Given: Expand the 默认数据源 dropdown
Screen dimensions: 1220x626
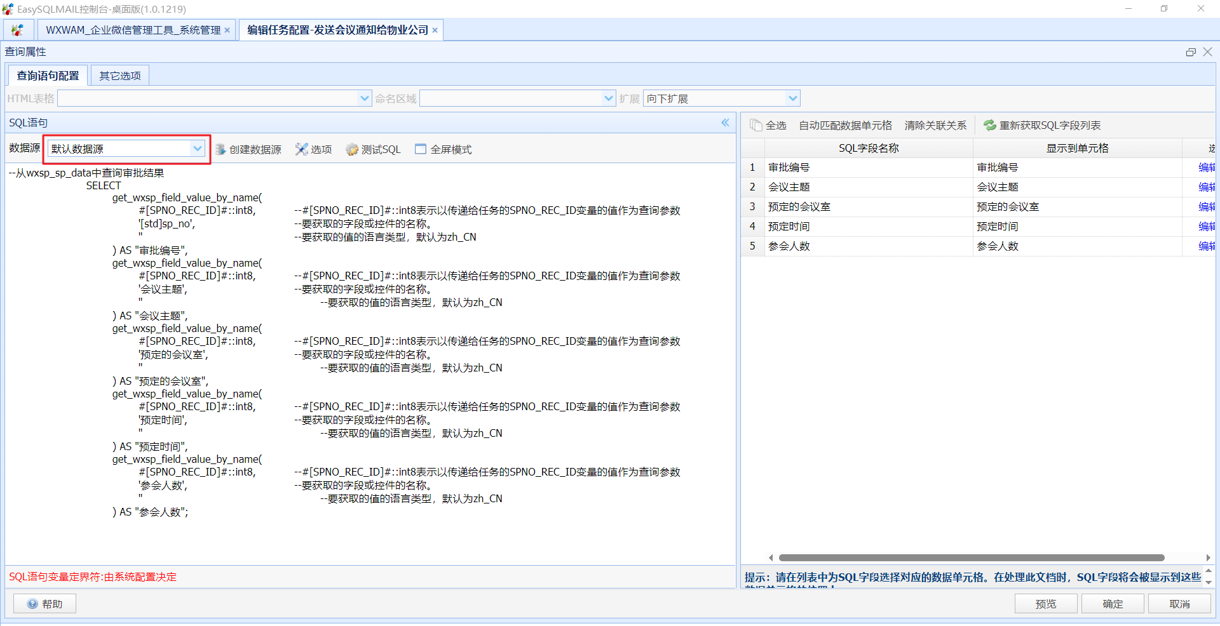Looking at the screenshot, I should 198,149.
